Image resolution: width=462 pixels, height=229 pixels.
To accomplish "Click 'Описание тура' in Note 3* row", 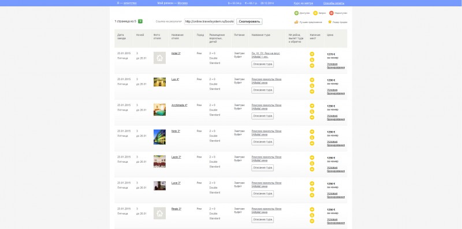I will pyautogui.click(x=263, y=142).
